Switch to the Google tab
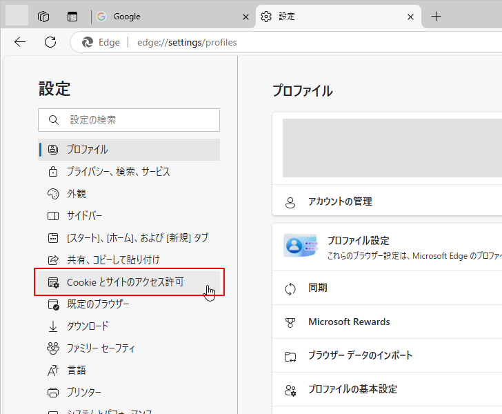502x414 pixels. (x=173, y=17)
